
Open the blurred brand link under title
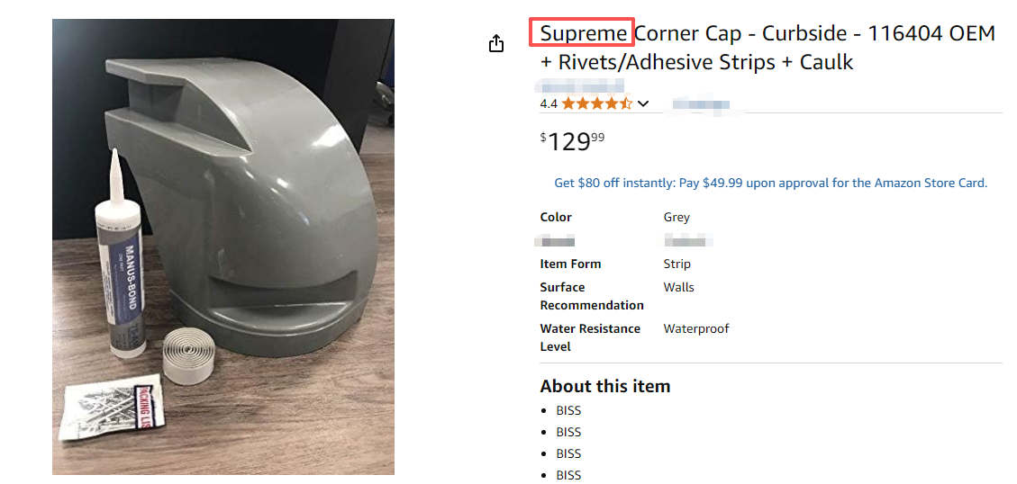pos(579,85)
